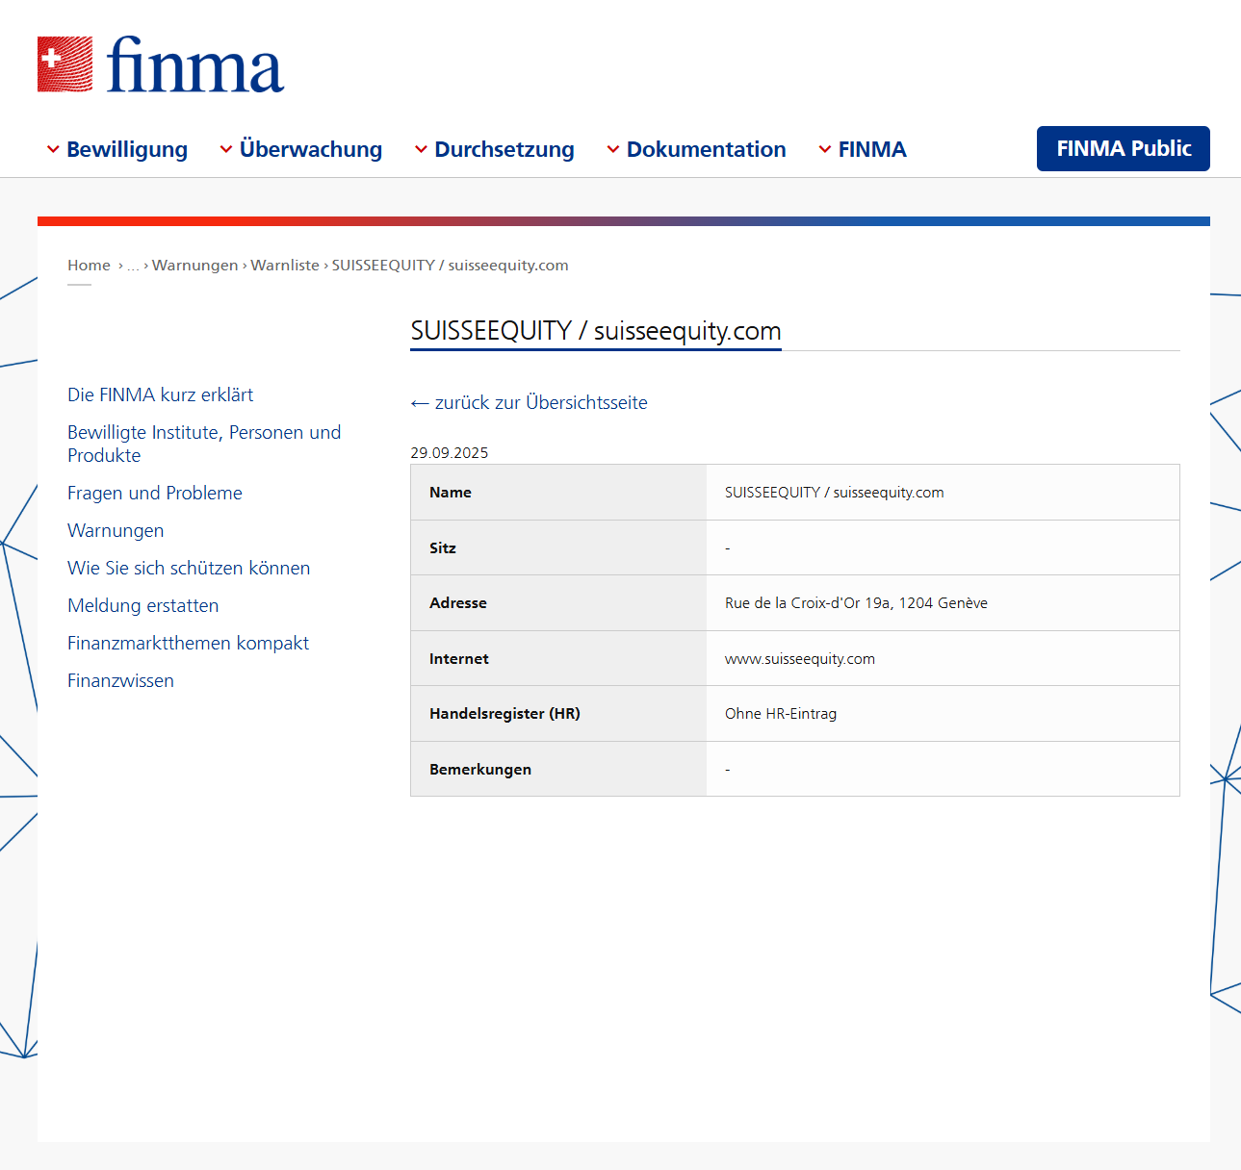Open Meldung erstatten

click(x=143, y=605)
